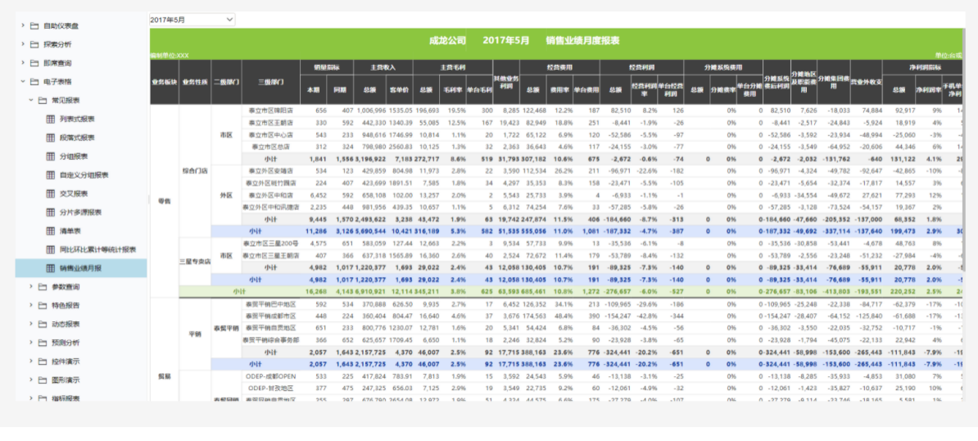978x441 pixels.
Task: Click the 即席查询 folder icon
Action: tap(34, 63)
